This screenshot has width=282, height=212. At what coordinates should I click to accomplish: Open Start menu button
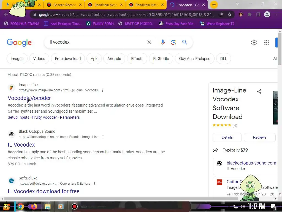click(x=7, y=207)
